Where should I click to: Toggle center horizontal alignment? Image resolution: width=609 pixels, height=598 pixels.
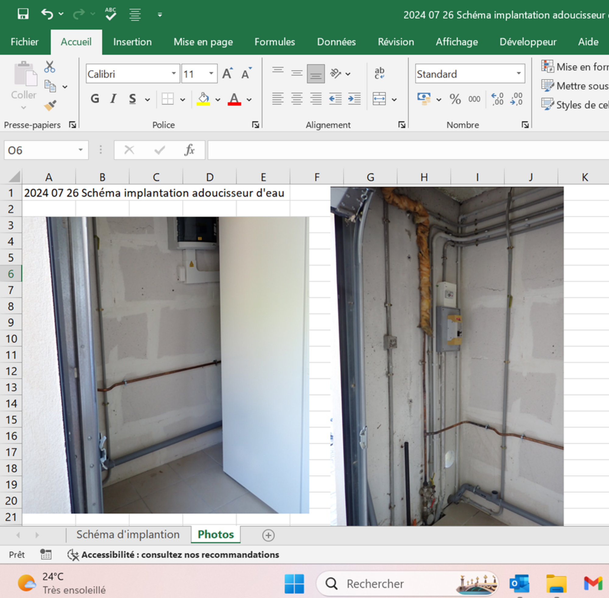297,99
